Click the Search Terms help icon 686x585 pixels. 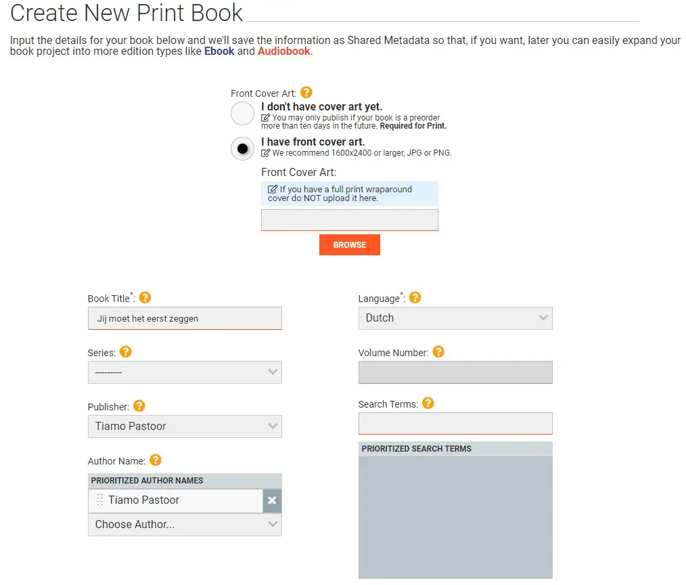428,403
